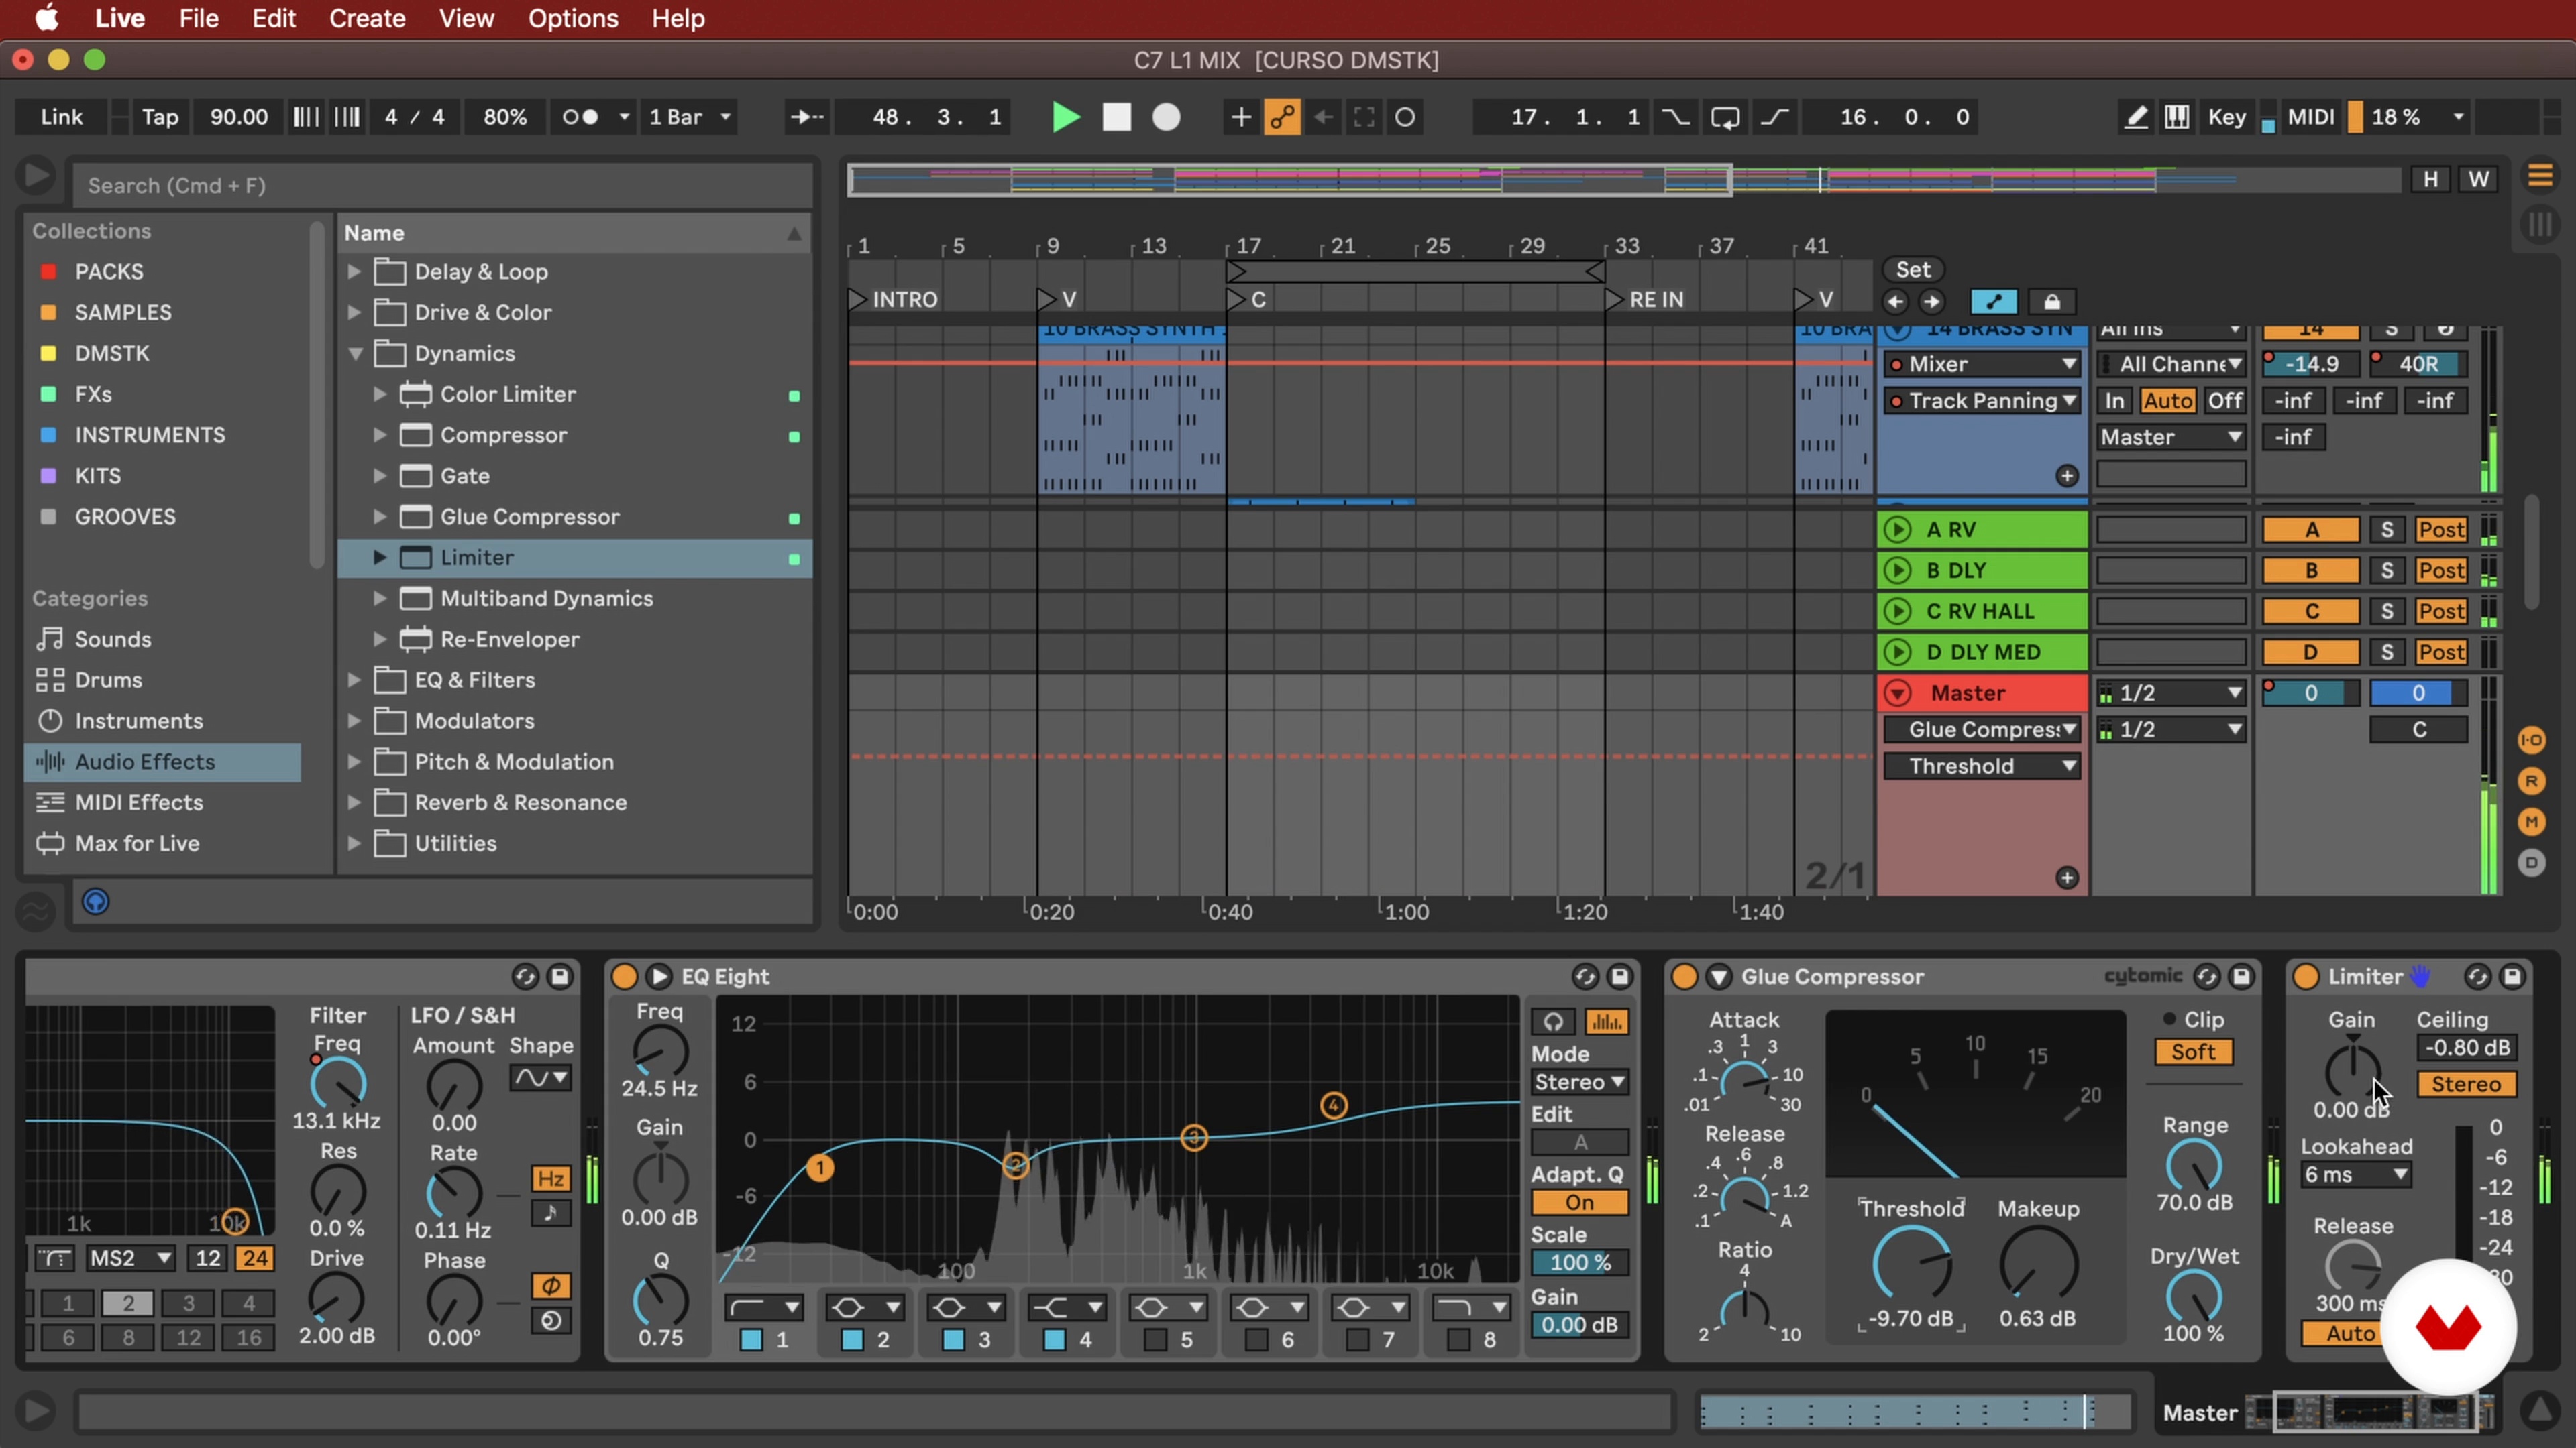2576x1448 pixels.
Task: Toggle EQ Eight audition headphones
Action: 1553,1021
